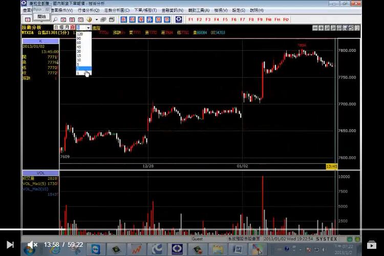This screenshot has width=384, height=256.
Task: Click the F1 shortcut toolbar button
Action: (x=190, y=19)
